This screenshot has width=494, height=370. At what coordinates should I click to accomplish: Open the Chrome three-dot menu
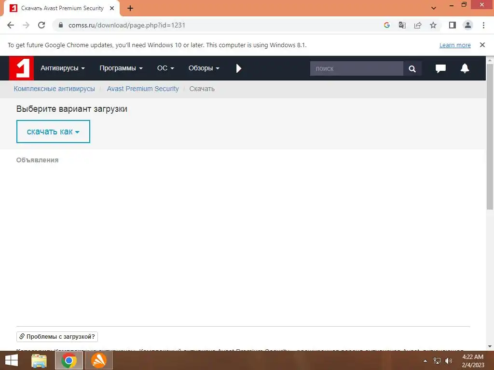coord(483,25)
